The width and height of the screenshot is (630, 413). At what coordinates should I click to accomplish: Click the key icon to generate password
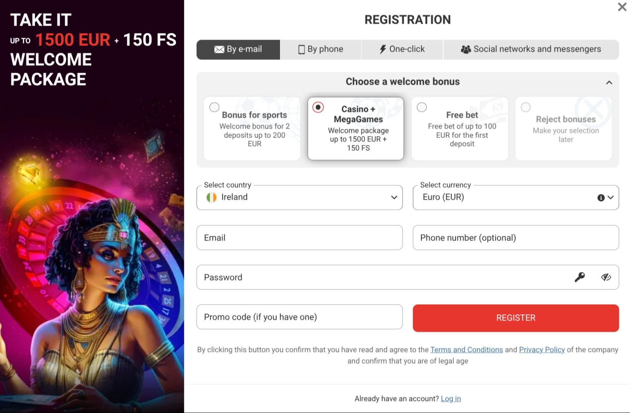[x=580, y=277]
